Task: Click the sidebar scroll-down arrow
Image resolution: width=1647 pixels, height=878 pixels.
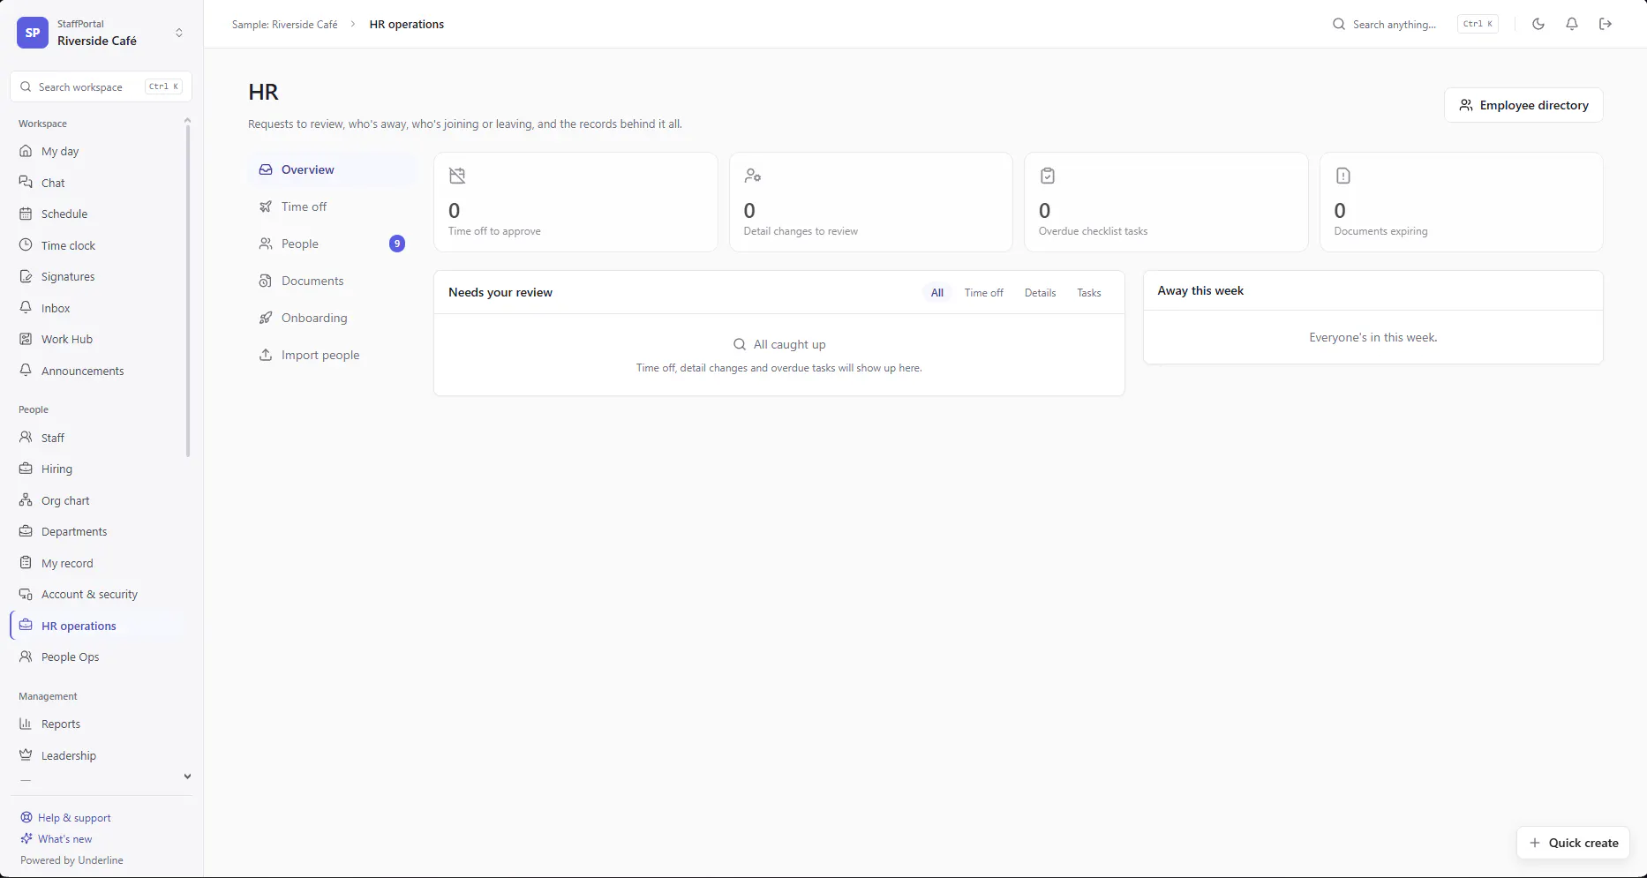Action: coord(187,777)
